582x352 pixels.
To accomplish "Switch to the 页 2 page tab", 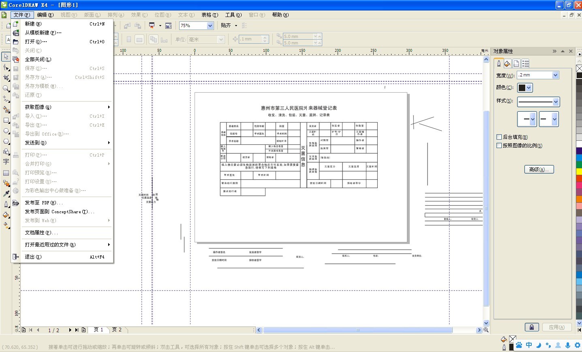I will [117, 330].
